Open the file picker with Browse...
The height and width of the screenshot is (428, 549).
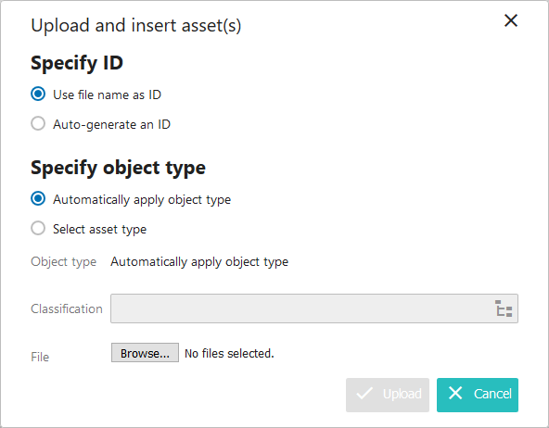point(145,353)
